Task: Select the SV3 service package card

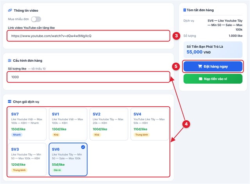Action: (27, 159)
